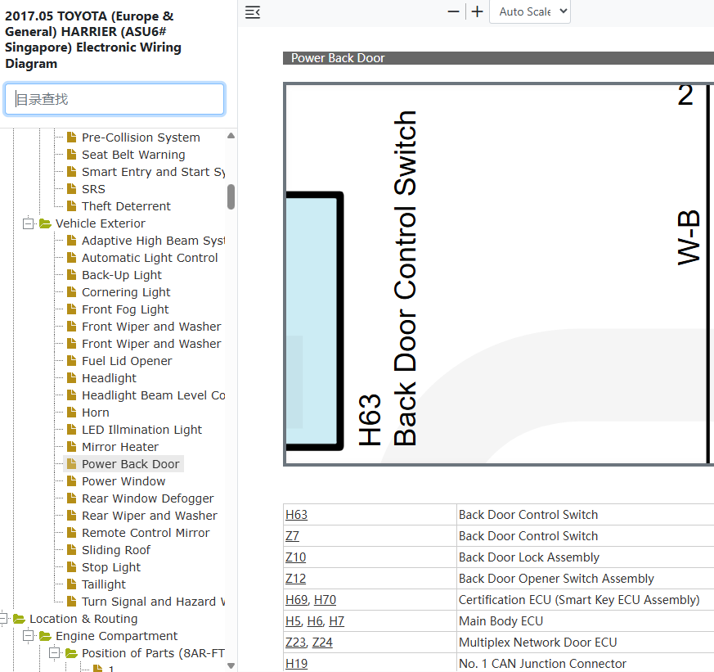Select the Taillight document icon
The width and height of the screenshot is (714, 672).
point(71,584)
